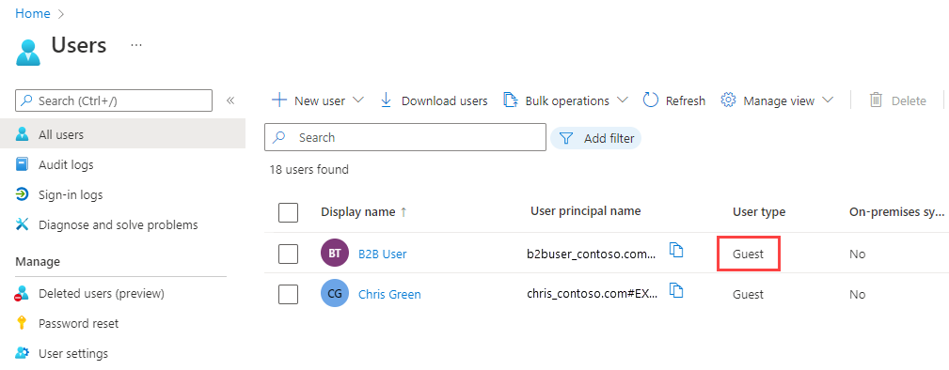The image size is (949, 370).
Task: Open the Home breadcrumb link
Action: tap(33, 13)
